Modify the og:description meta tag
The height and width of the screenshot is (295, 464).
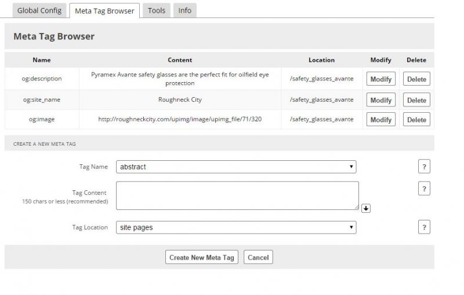point(380,79)
